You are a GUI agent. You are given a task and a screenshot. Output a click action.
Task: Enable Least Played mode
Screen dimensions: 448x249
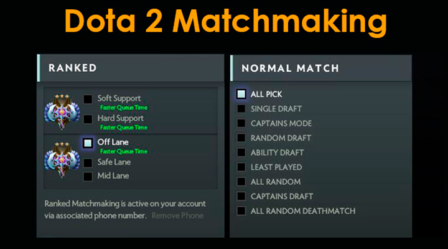(x=241, y=167)
